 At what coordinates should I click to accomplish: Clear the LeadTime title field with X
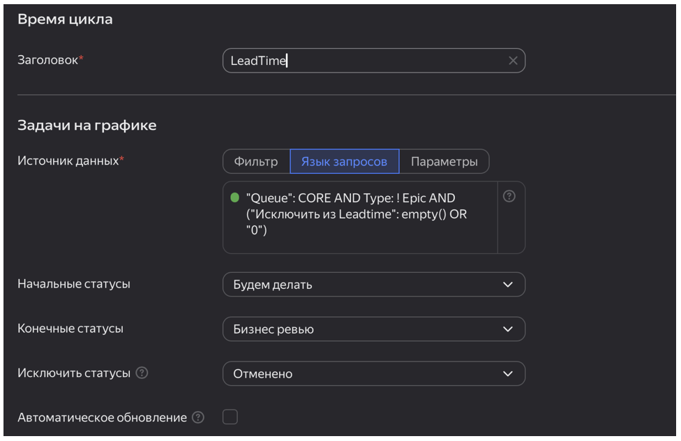pos(513,61)
